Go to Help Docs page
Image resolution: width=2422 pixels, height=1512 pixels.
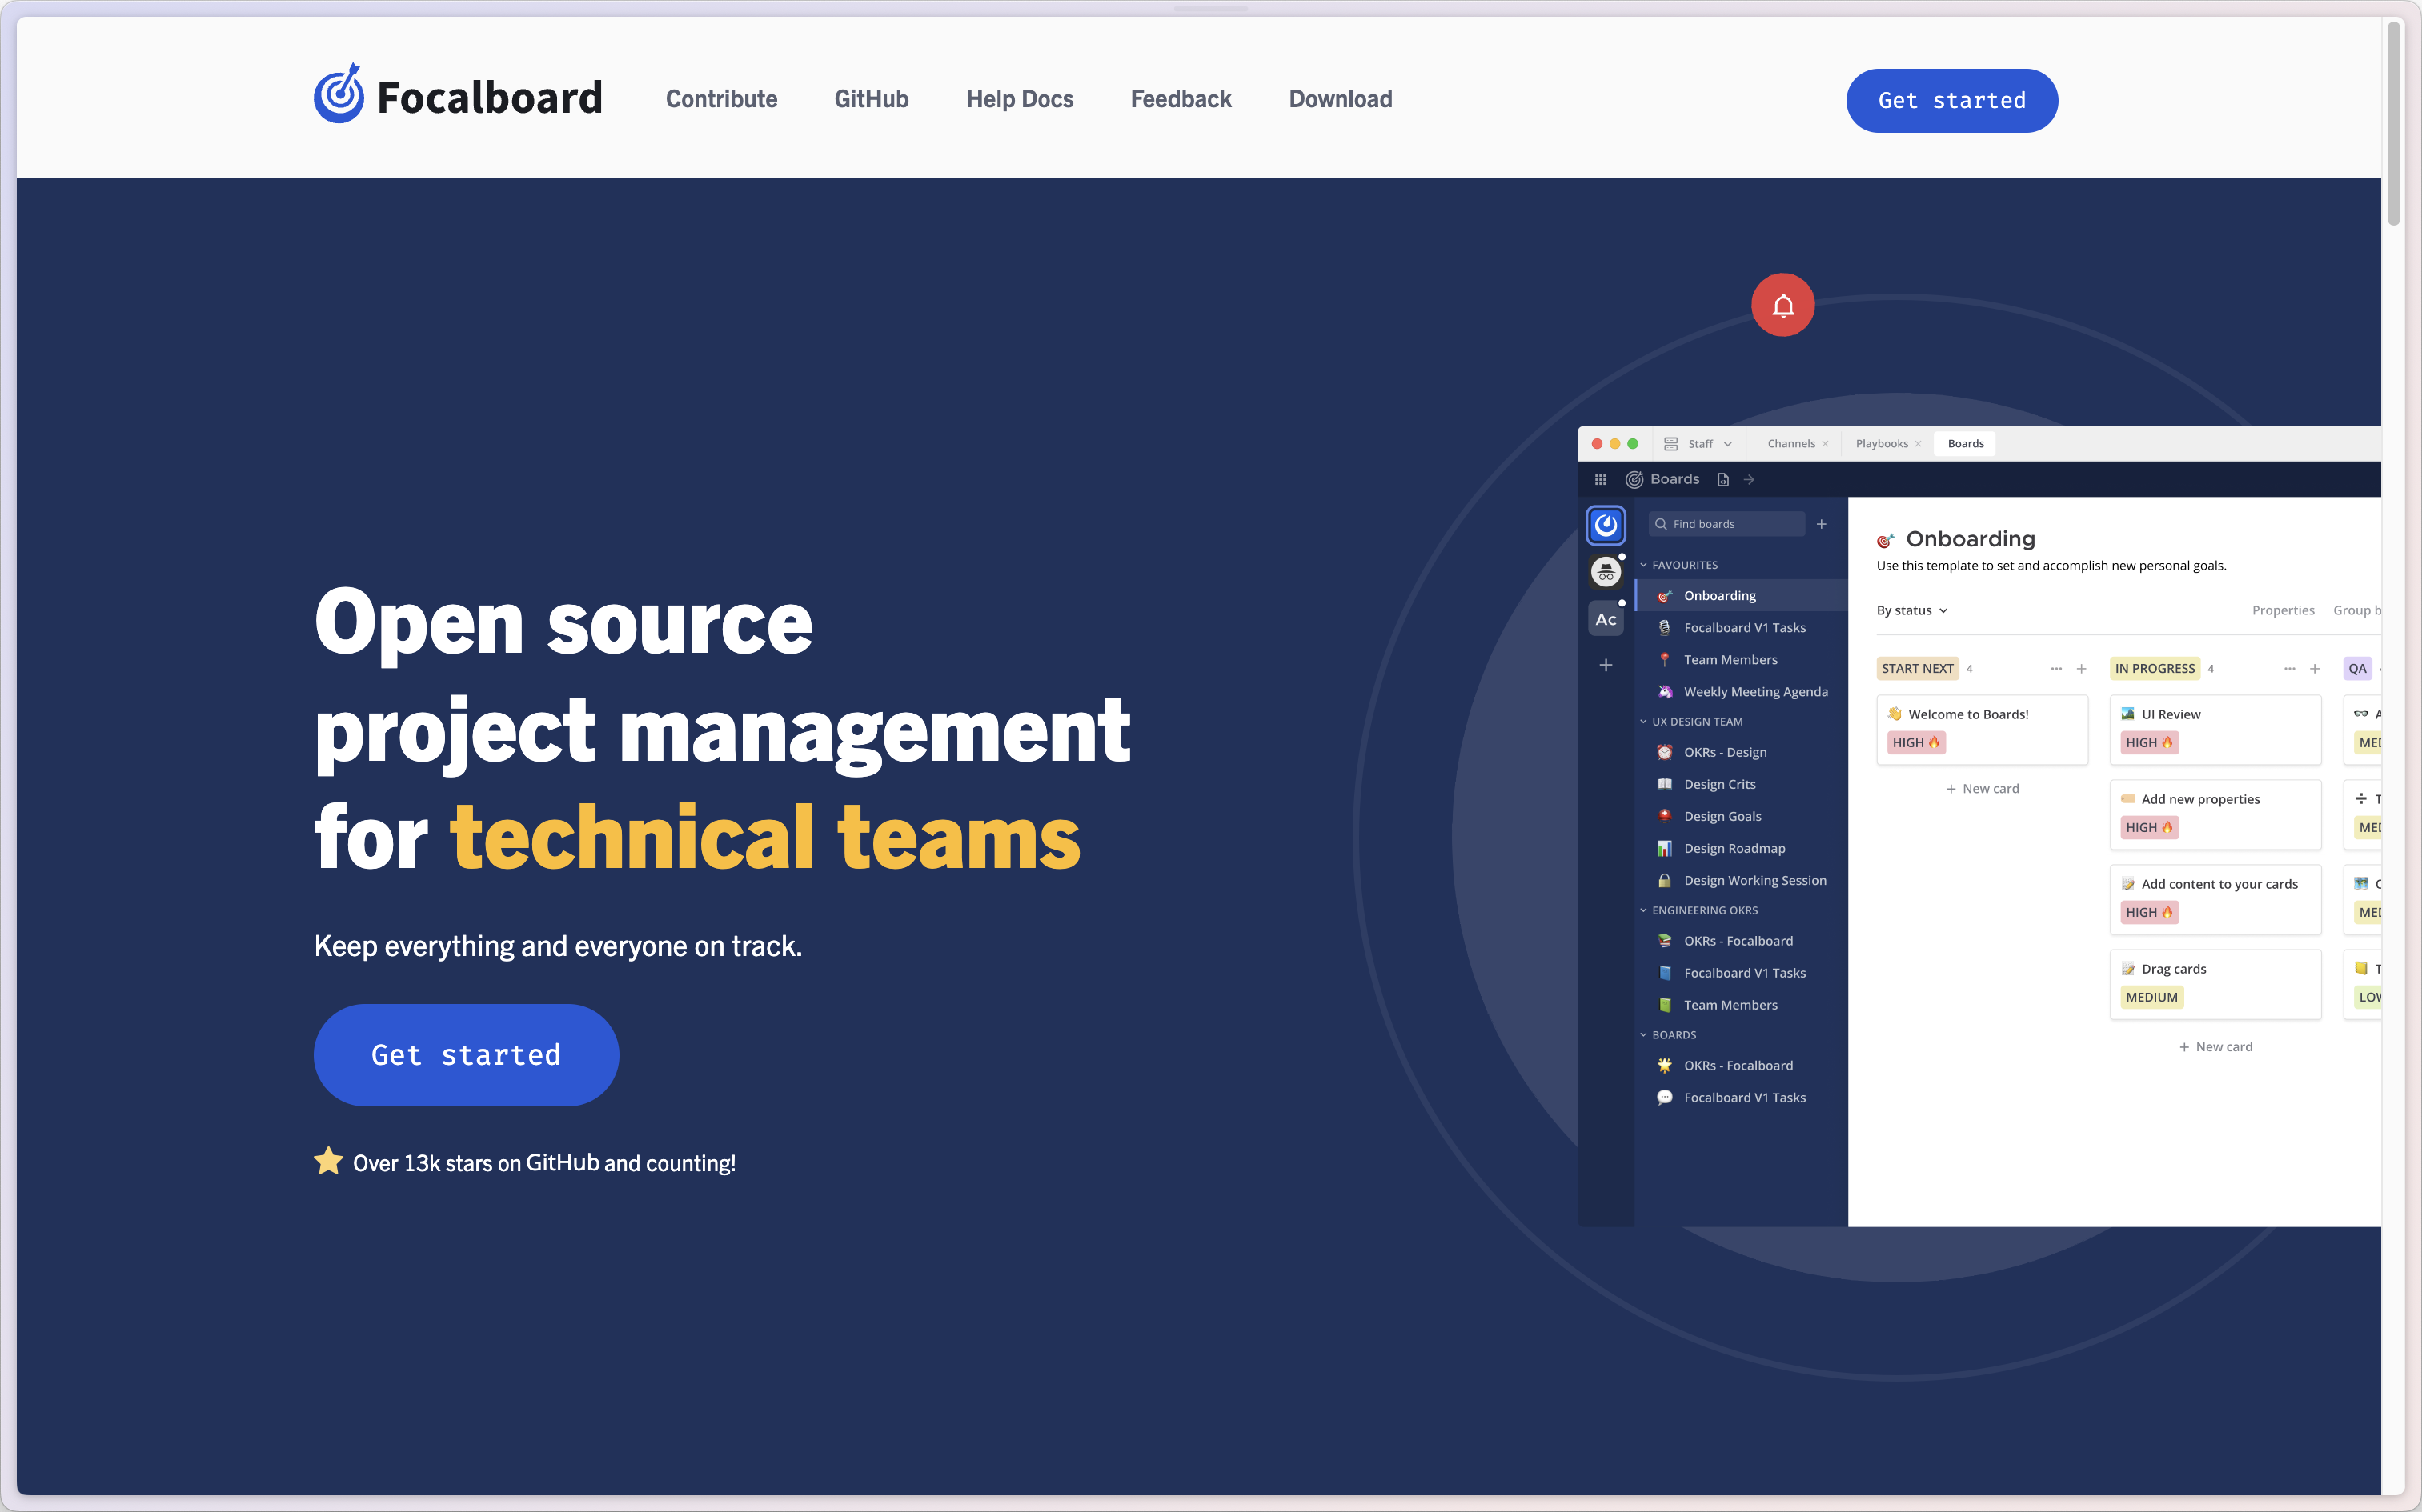(x=1020, y=99)
